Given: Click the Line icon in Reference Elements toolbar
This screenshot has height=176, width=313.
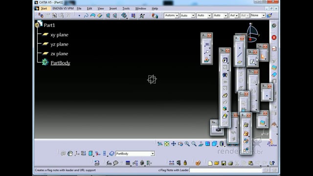Looking at the screenshot, I should (240, 55).
